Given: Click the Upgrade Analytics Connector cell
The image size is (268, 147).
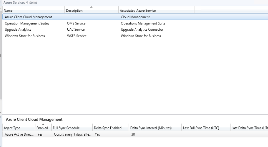Looking at the screenshot, I should (142, 30).
